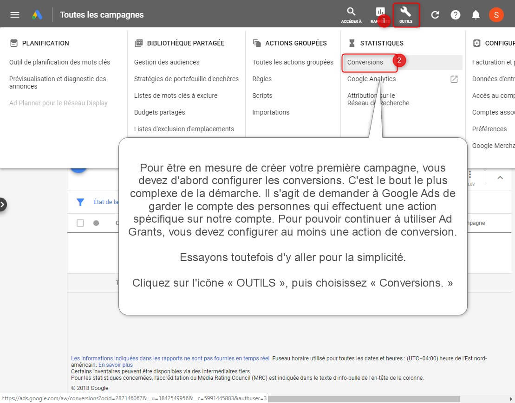Open Listes de mots clés à exclure
This screenshot has width=515, height=403.
[176, 96]
